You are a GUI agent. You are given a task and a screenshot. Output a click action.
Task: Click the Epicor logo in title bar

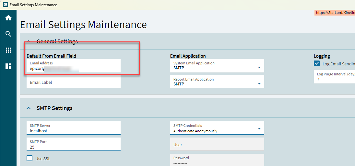click(5, 5)
